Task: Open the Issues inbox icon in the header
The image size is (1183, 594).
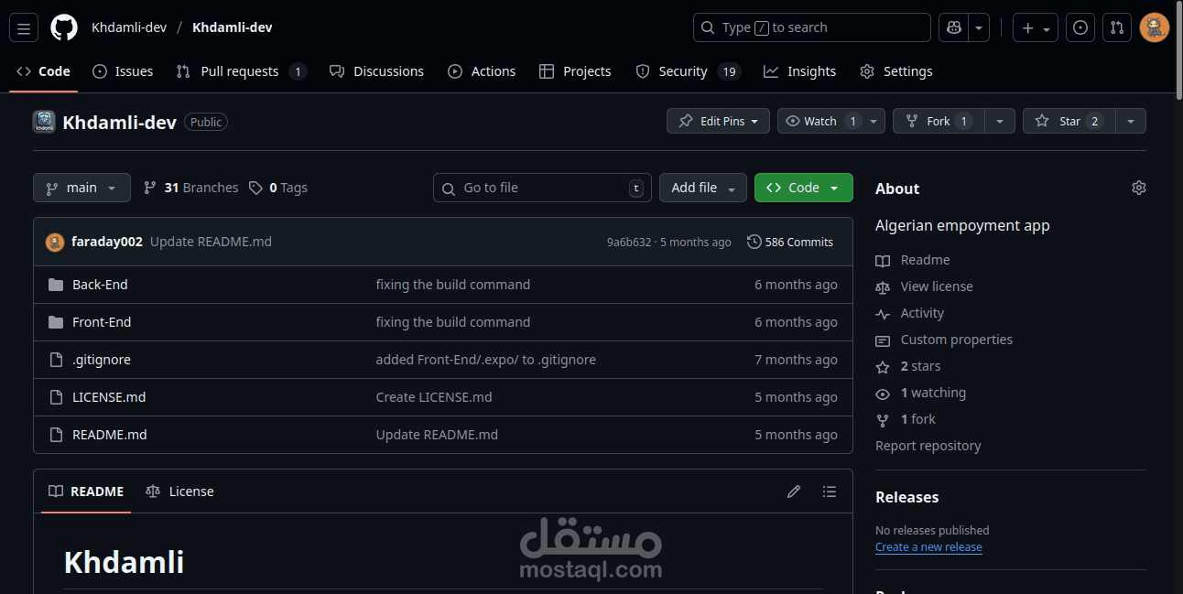Action: click(x=1081, y=27)
